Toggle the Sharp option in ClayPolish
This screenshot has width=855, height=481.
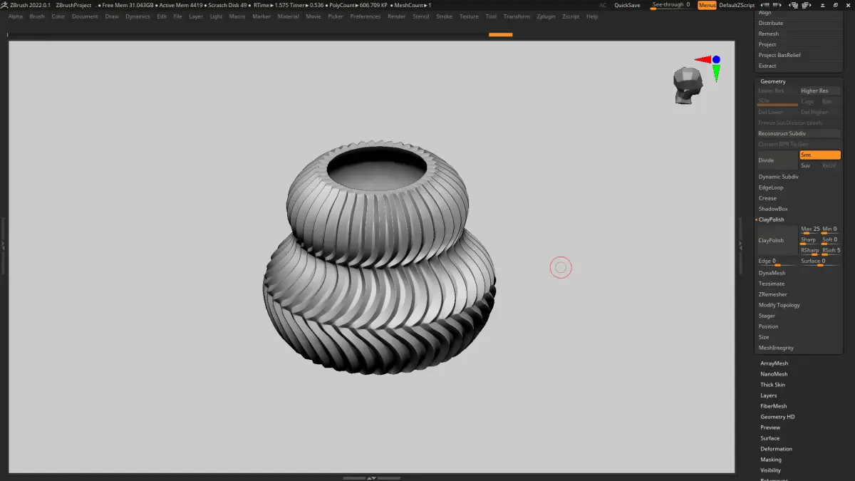(x=809, y=240)
